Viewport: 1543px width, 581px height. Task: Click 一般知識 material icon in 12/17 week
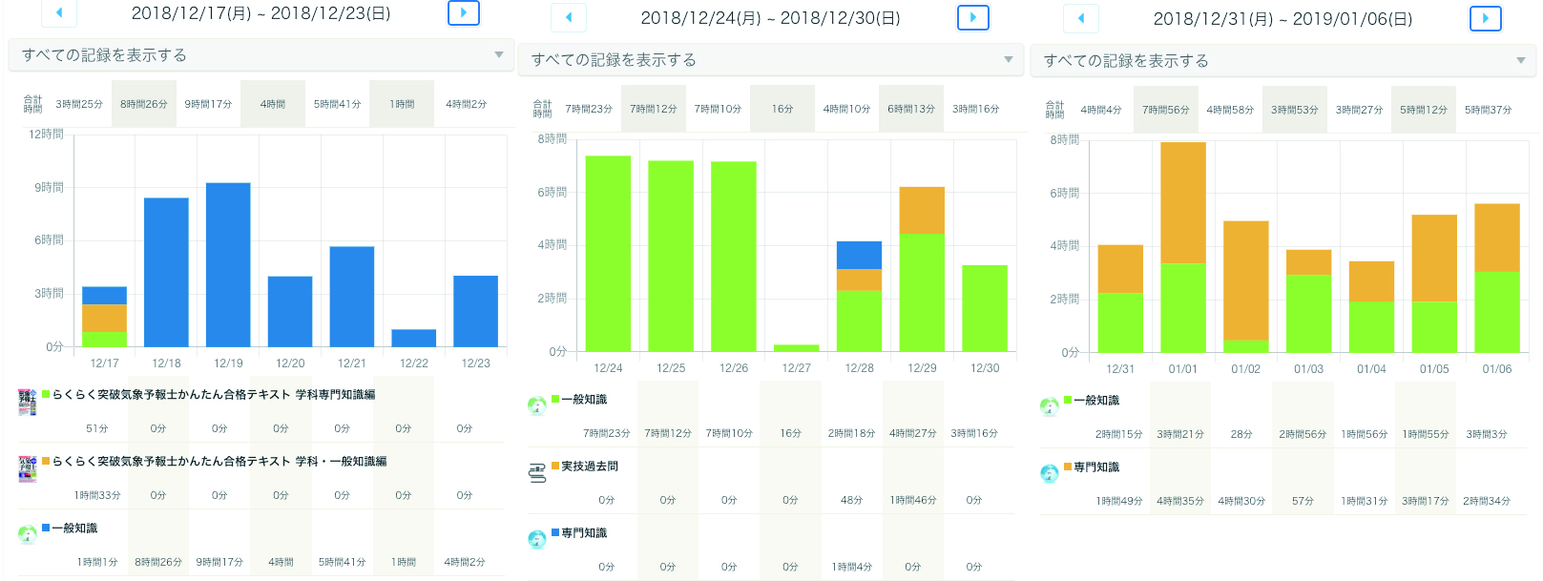pyautogui.click(x=27, y=534)
